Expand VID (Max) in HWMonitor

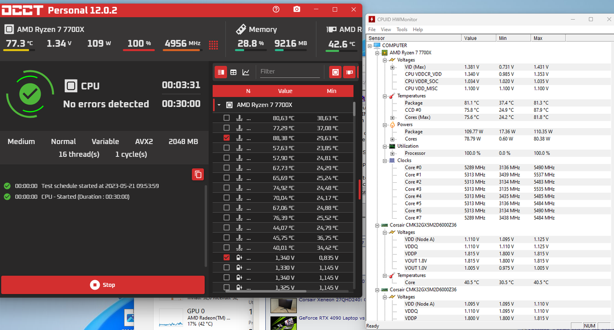tap(392, 67)
